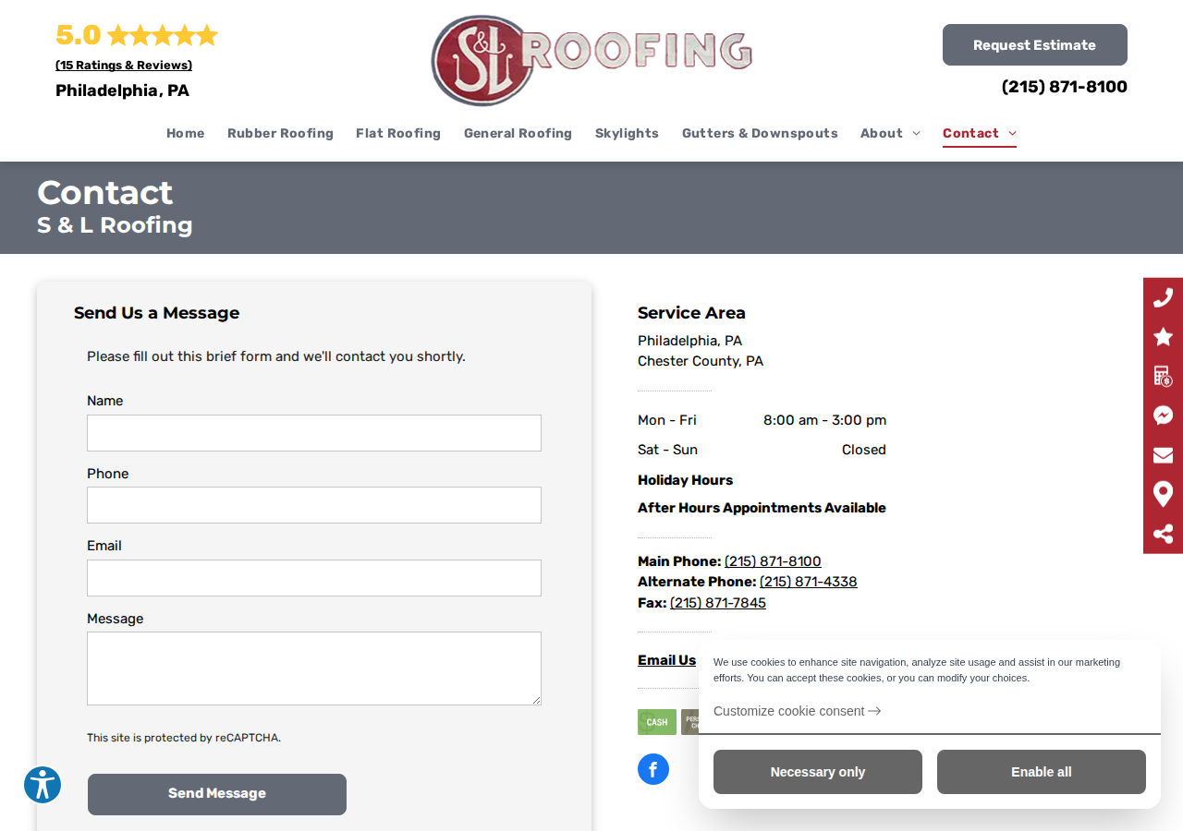Go to the Home page
This screenshot has width=1183, height=831.
(186, 134)
